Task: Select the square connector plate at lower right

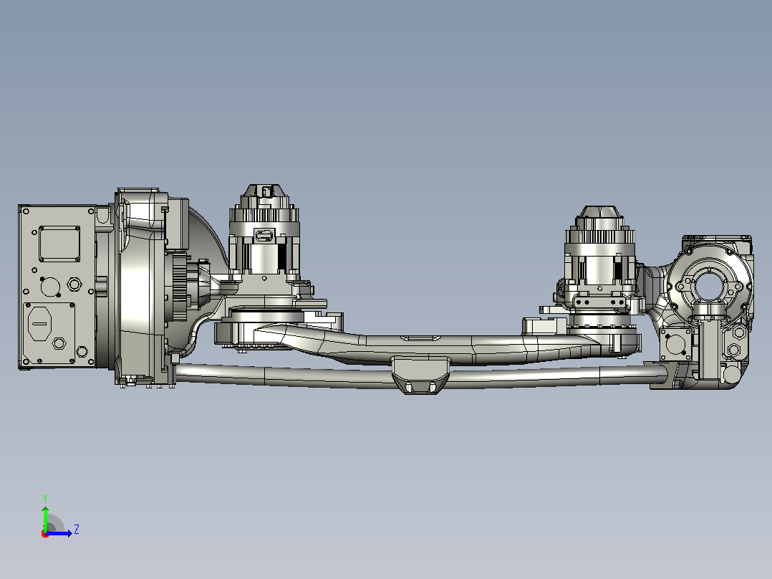Action: point(675,345)
